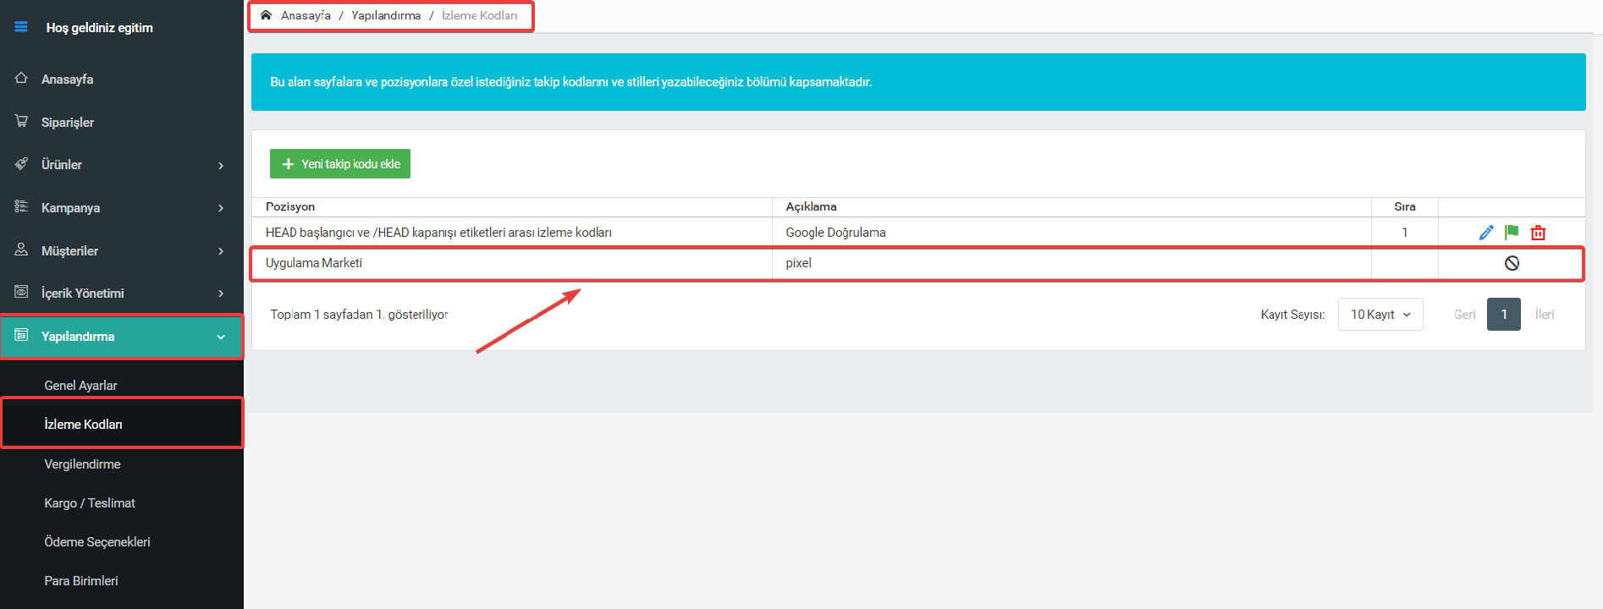Delete Google Doğrulama row with trash icon
Image resolution: width=1603 pixels, height=609 pixels.
1538,233
